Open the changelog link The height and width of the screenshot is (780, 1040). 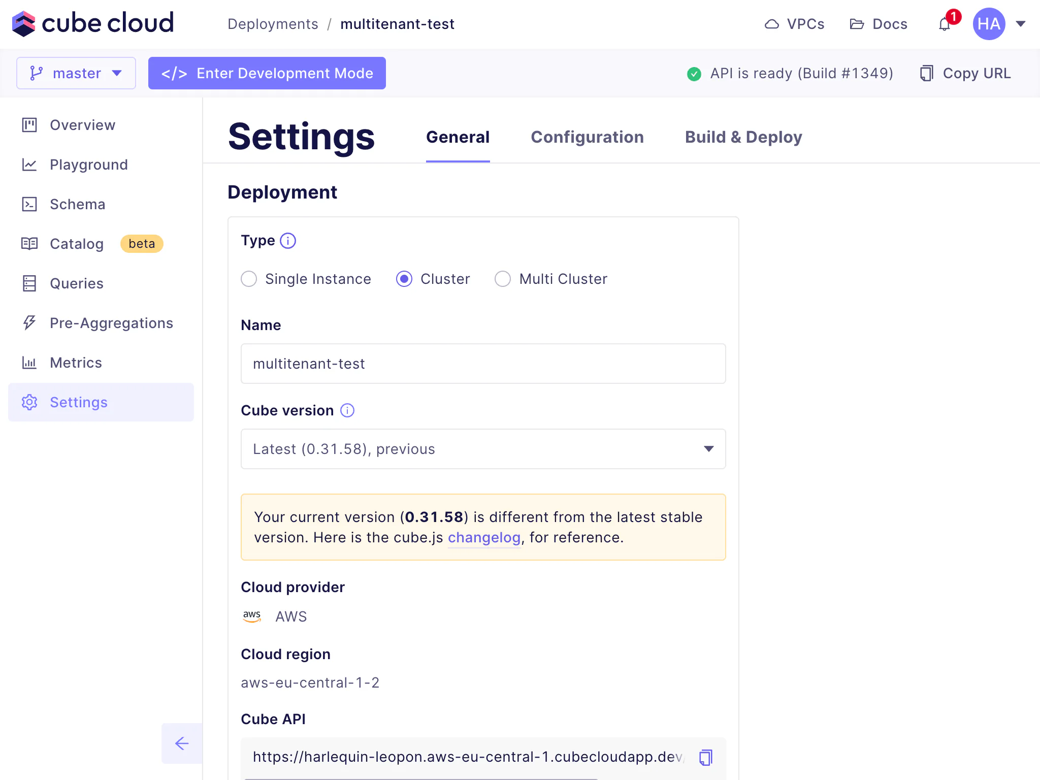484,537
